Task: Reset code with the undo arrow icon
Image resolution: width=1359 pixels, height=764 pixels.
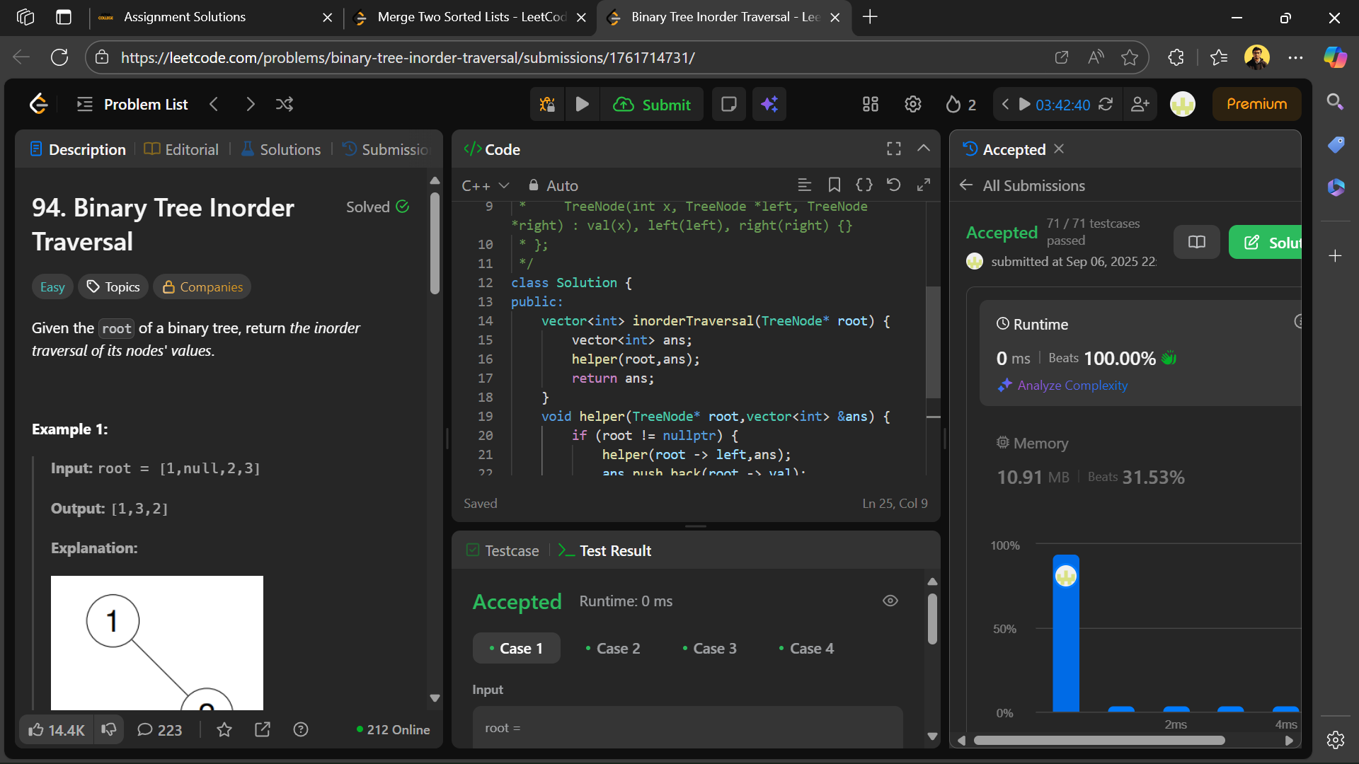Action: 893,185
